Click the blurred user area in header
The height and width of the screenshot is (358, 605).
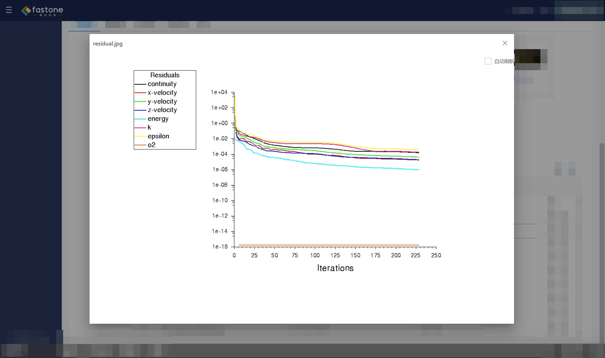coord(579,11)
